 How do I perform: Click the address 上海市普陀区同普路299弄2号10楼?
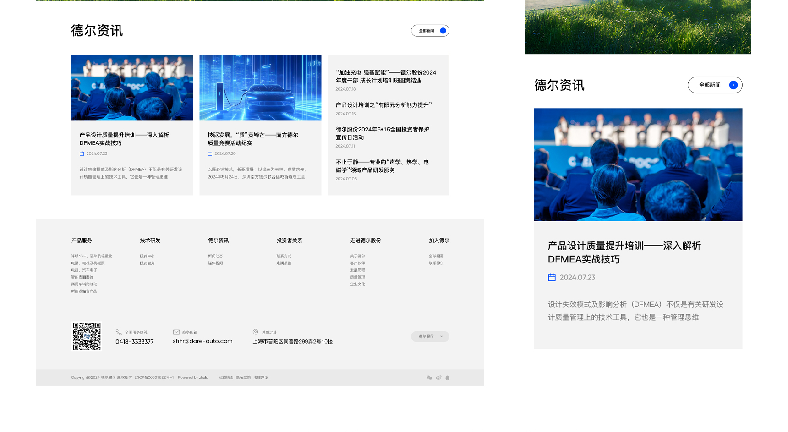click(x=293, y=341)
